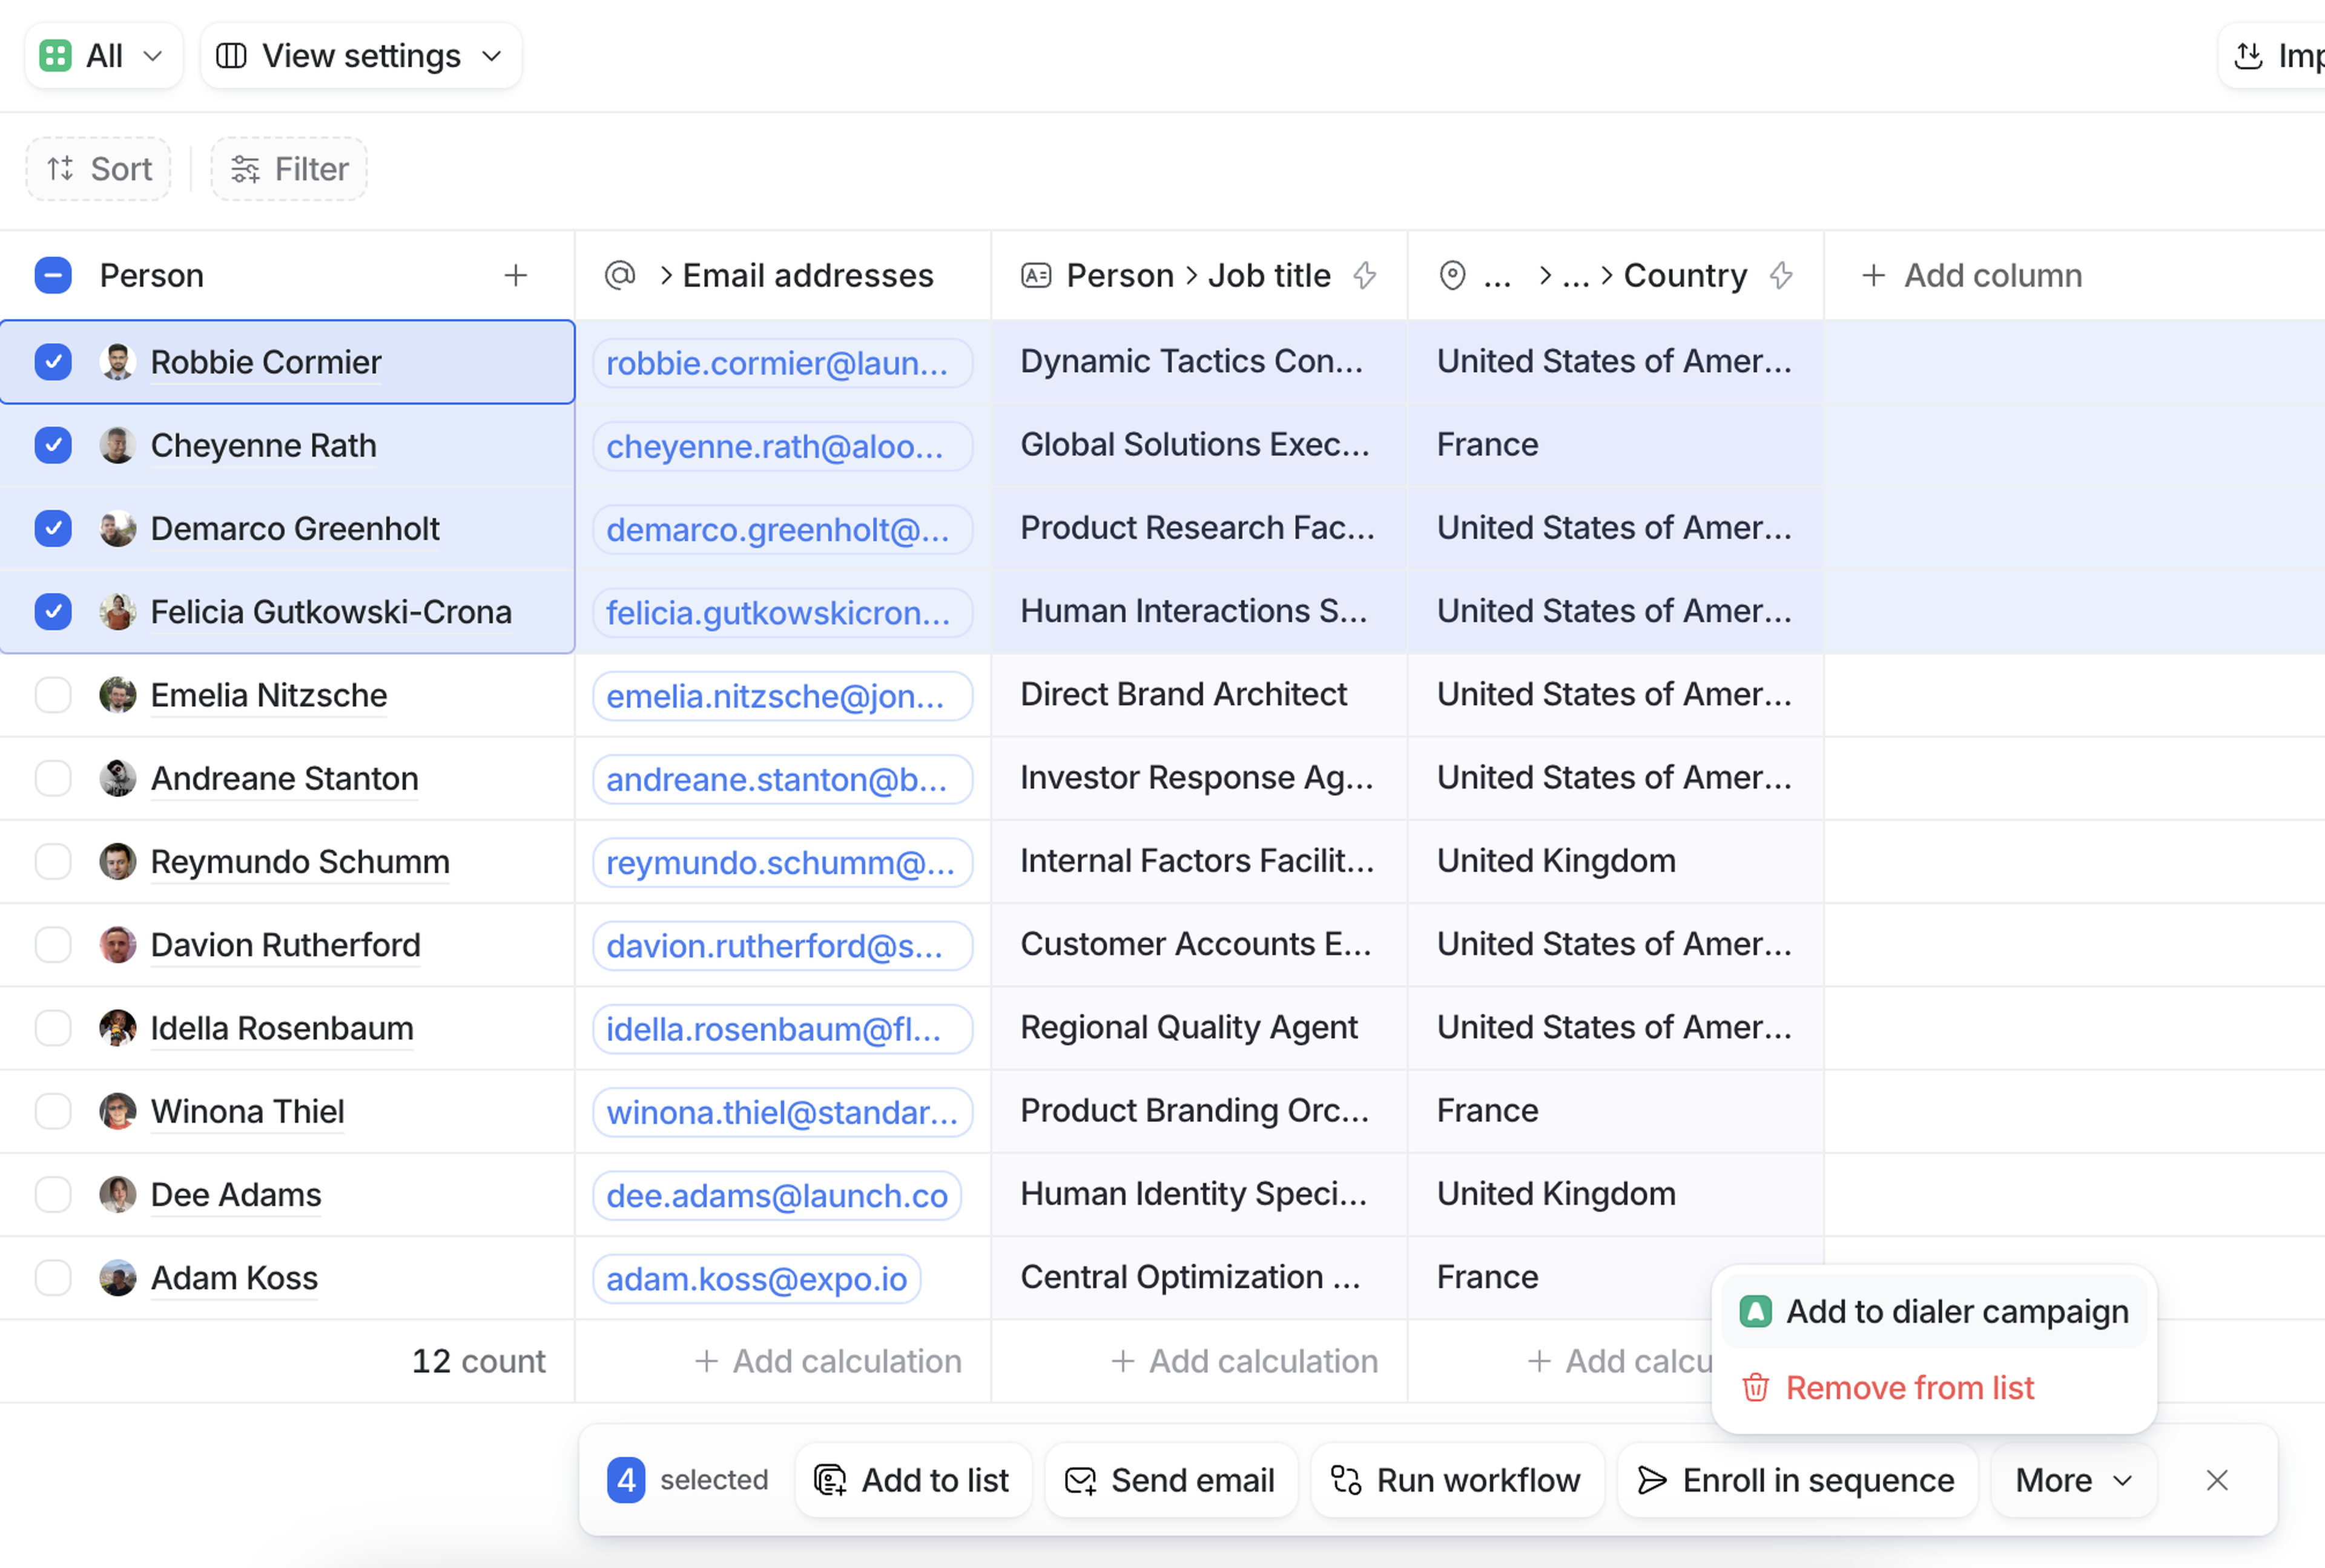Viewport: 2325px width, 1568px height.
Task: Collapse the More actions dropdown
Action: (2073, 1480)
